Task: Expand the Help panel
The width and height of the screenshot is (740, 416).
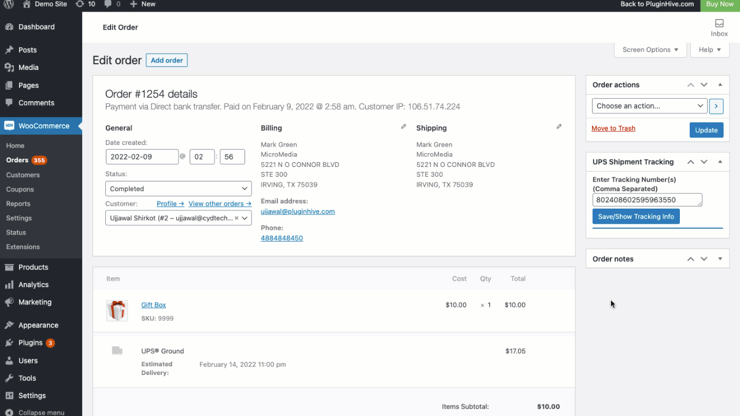Action: tap(710, 50)
